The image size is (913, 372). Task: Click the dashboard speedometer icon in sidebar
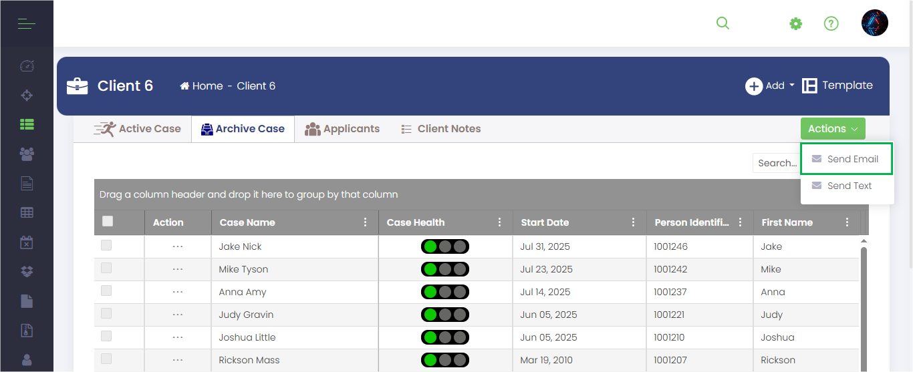click(x=27, y=65)
